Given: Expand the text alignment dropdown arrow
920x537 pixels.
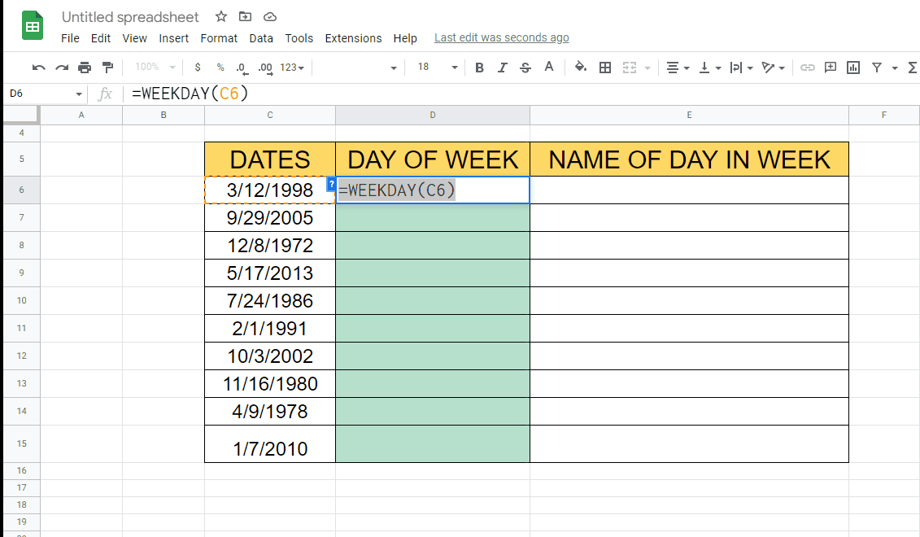Looking at the screenshot, I should 686,68.
